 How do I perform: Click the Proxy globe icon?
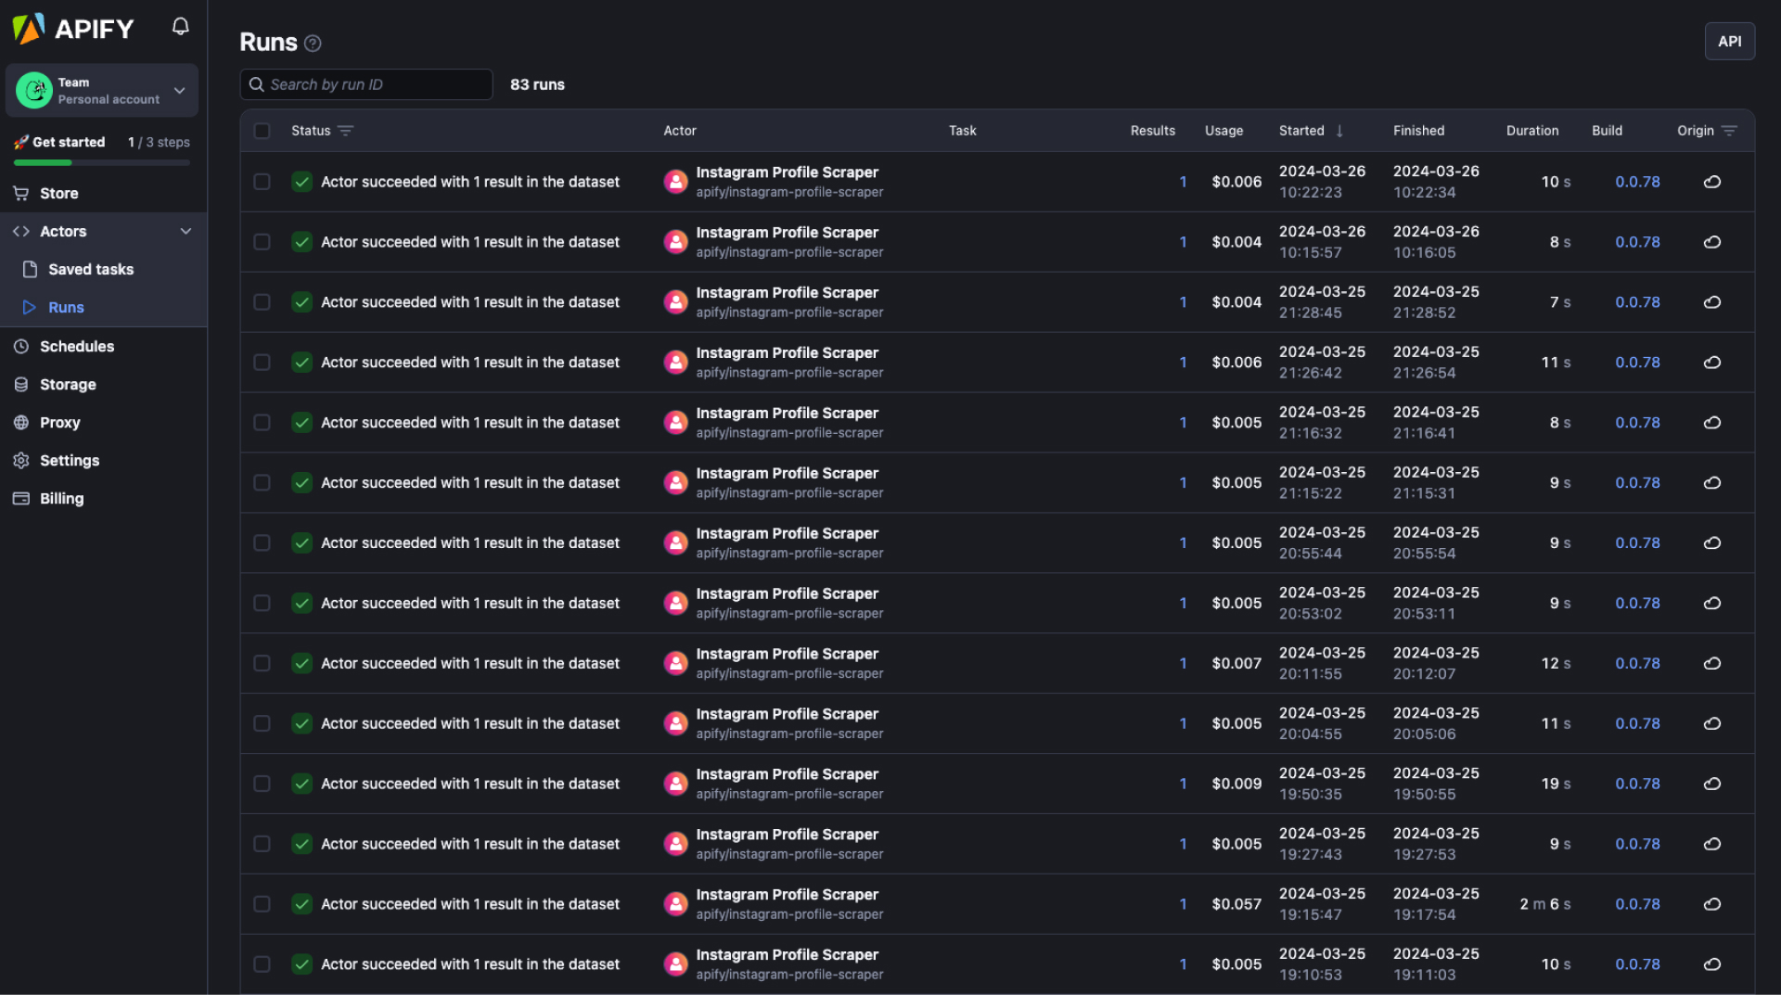[x=21, y=423]
